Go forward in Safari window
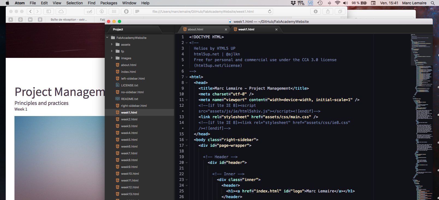This screenshot has width=439, height=200. (38, 11)
